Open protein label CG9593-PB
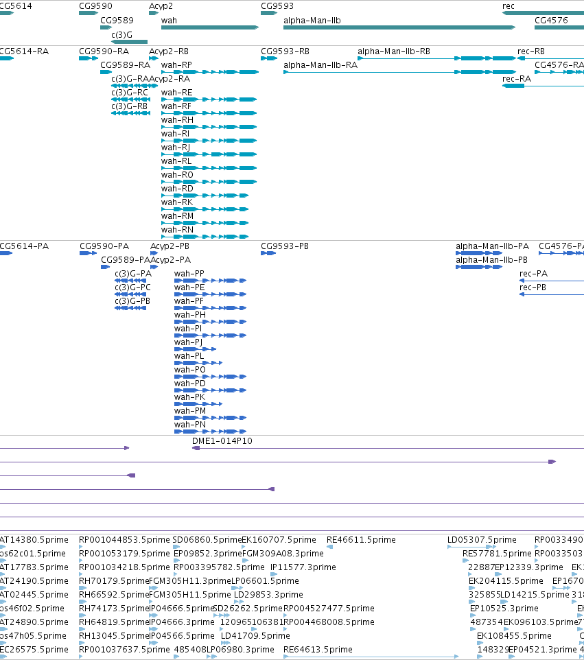The image size is (584, 660). pos(285,246)
